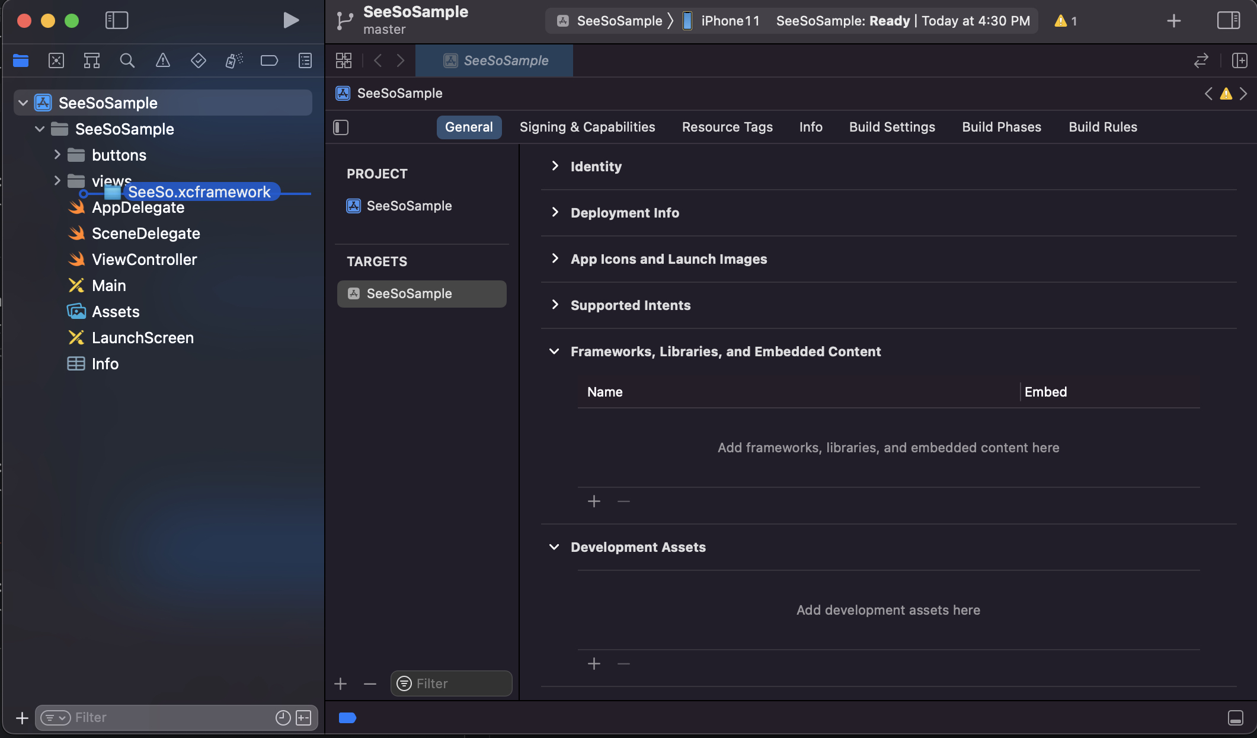Click the editor options swap arrows icon
Viewport: 1257px width, 738px height.
coord(1201,60)
